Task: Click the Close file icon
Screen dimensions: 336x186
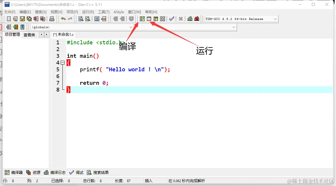Action: (x=36, y=19)
